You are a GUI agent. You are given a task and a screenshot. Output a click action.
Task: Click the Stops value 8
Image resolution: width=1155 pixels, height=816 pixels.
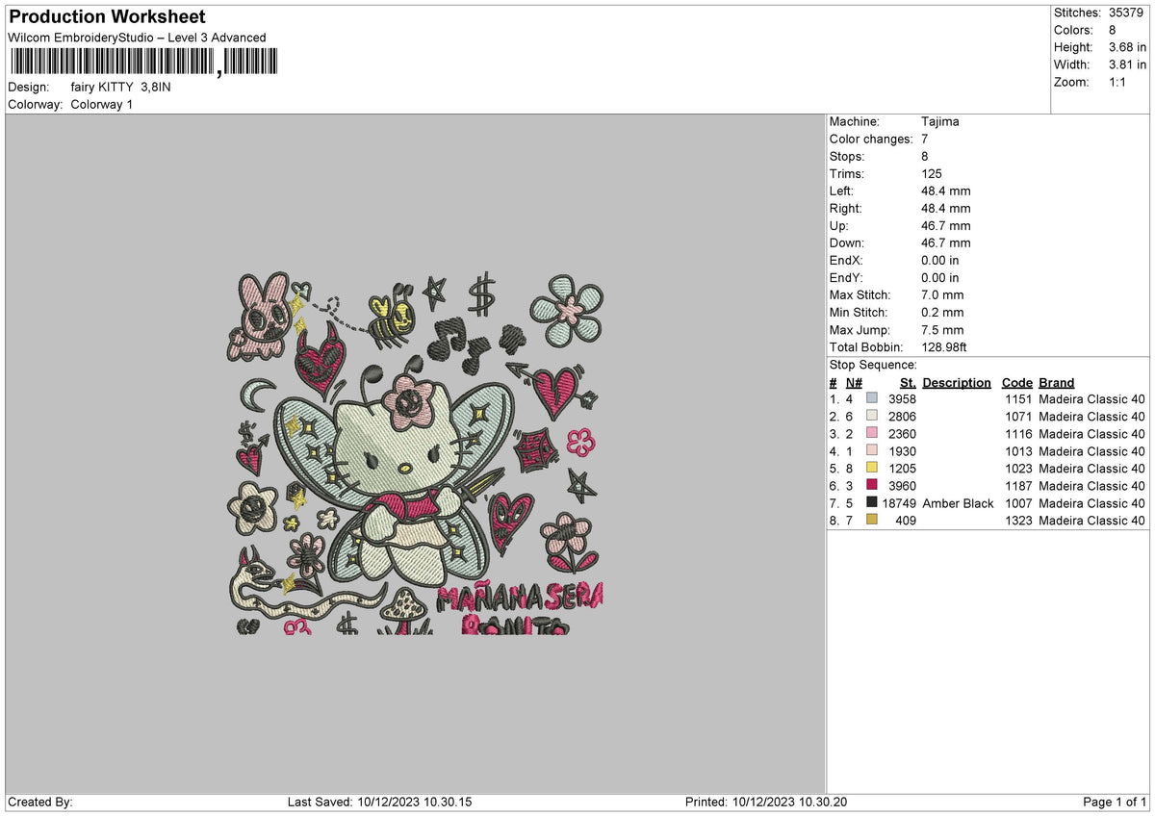(925, 157)
